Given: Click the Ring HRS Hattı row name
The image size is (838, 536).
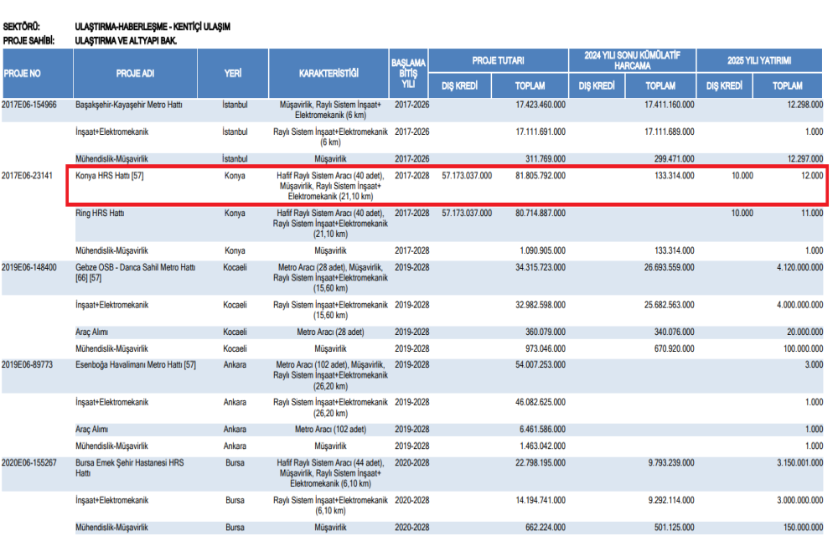Looking at the screenshot, I should [100, 214].
